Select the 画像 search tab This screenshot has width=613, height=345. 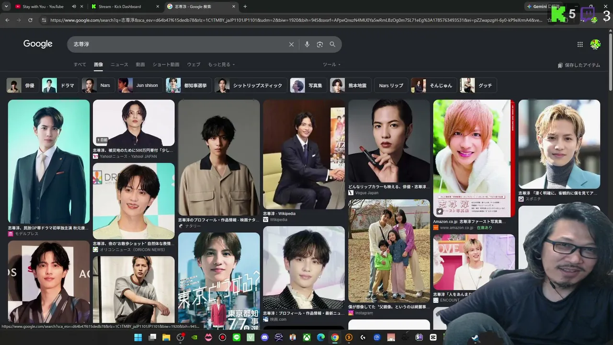click(x=99, y=65)
